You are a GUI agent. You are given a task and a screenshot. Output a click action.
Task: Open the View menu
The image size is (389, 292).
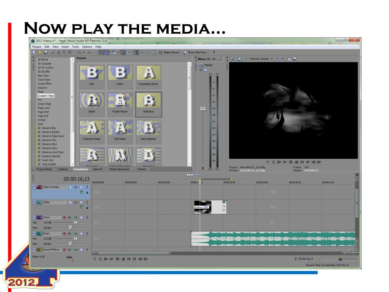(55, 47)
